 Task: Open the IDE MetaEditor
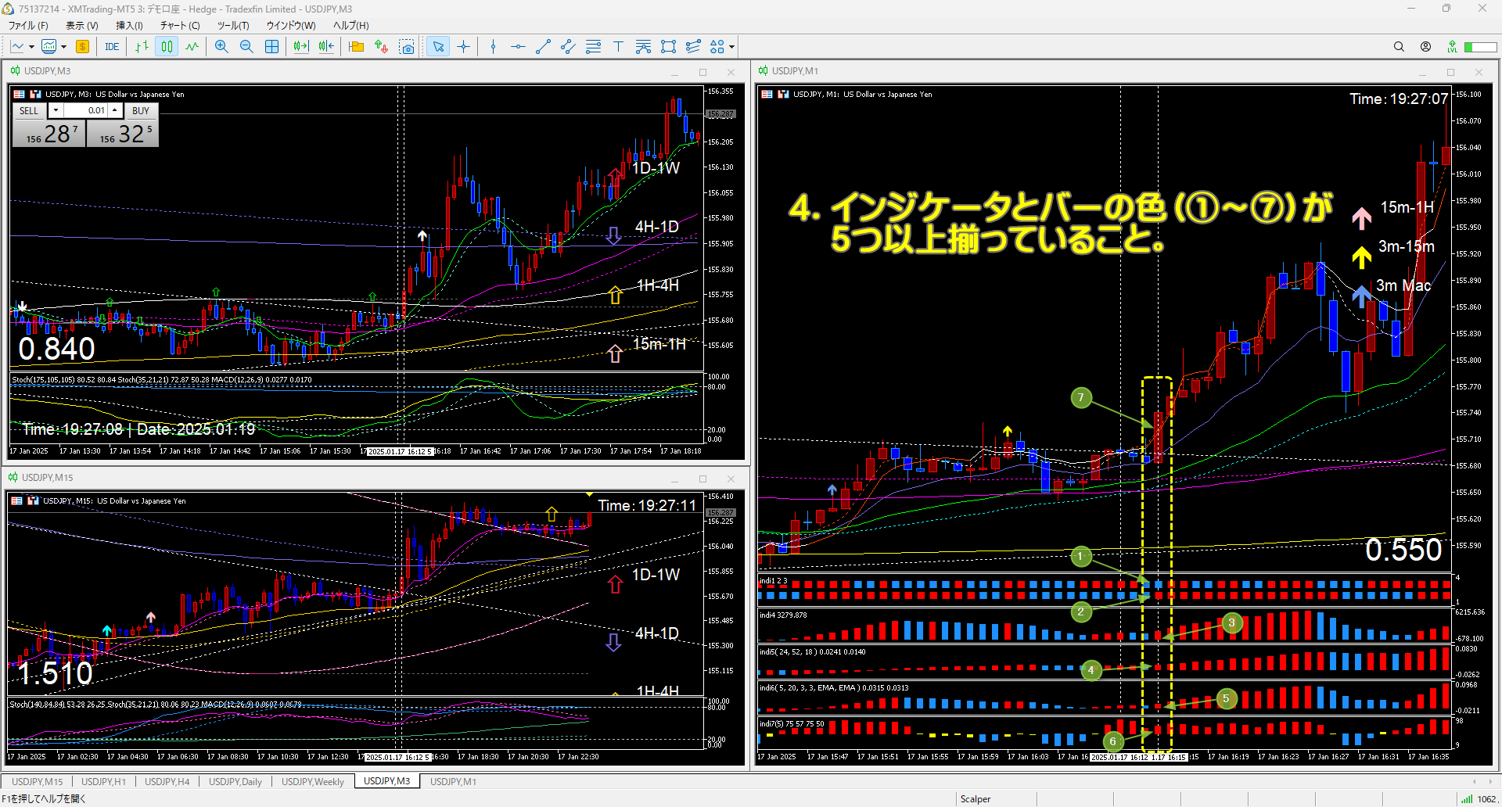click(x=112, y=47)
